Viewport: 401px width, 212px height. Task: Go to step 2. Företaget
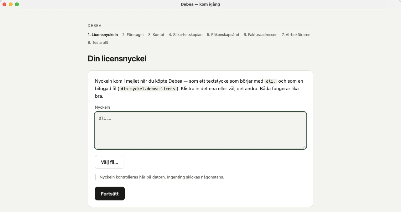[x=133, y=35]
